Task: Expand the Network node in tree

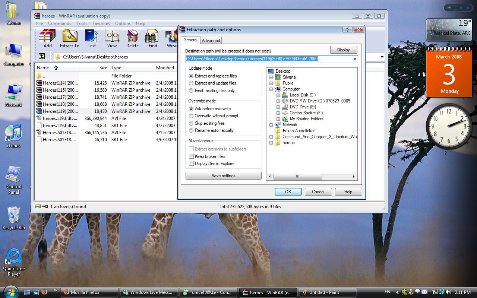Action: [x=271, y=125]
